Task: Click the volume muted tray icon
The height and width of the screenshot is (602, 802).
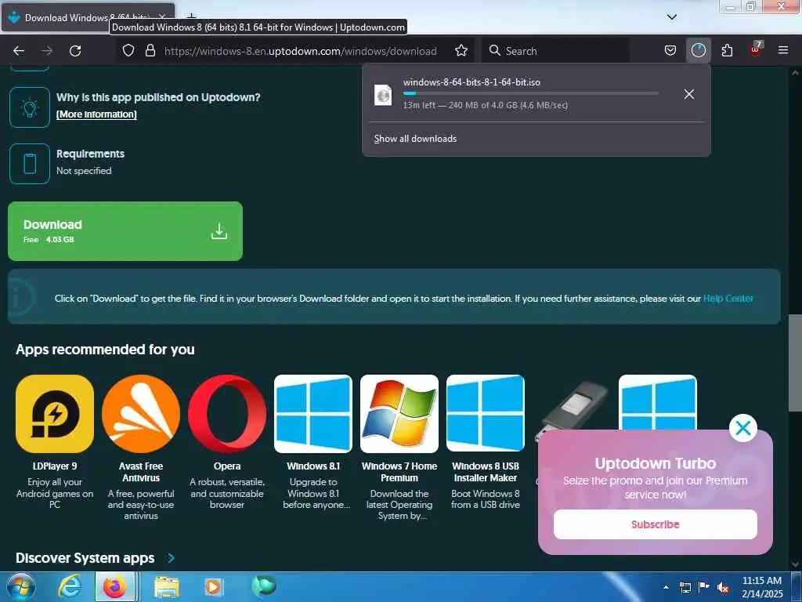Action: [723, 587]
